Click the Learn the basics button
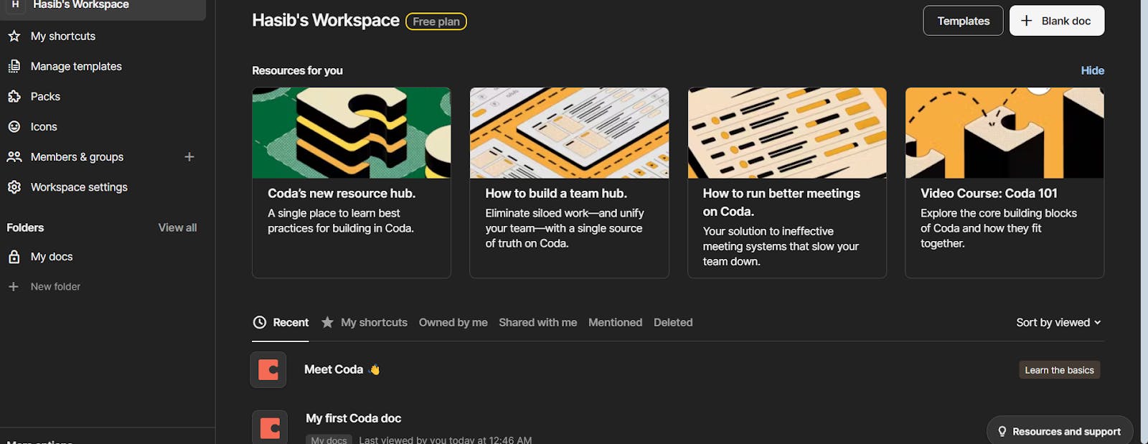Image resolution: width=1148 pixels, height=444 pixels. (x=1059, y=370)
